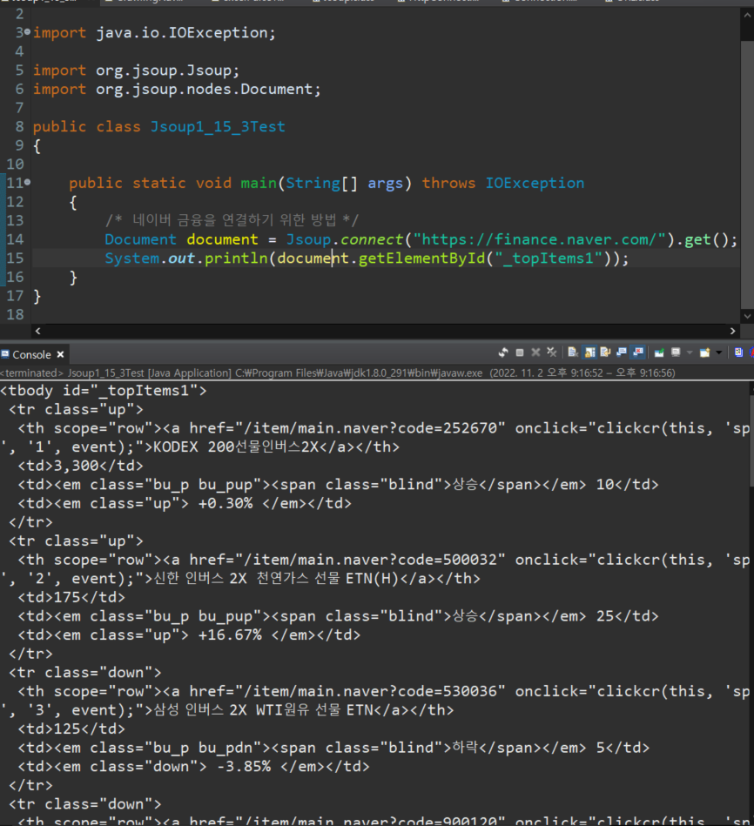
Task: Click the Display Selected Console monitor icon
Action: [x=676, y=353]
